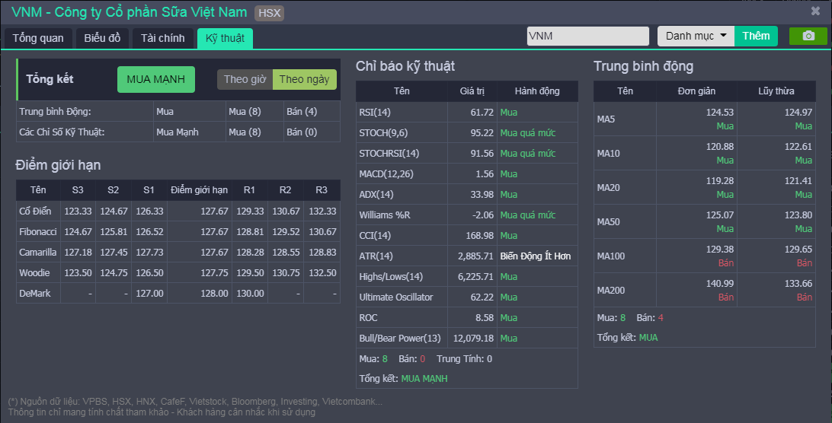Click the MUA MẠNH summary button
This screenshot has width=832, height=423.
point(156,79)
